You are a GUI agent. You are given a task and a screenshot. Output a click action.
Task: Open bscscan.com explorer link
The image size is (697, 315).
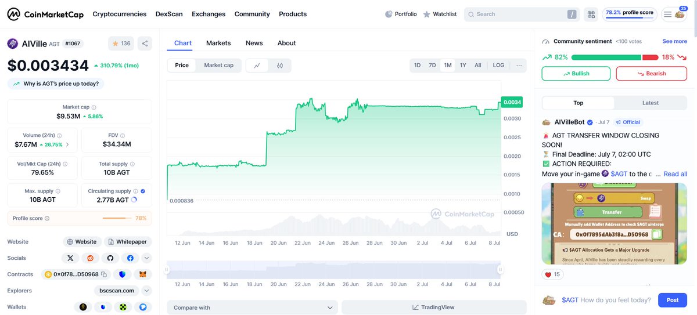click(117, 291)
